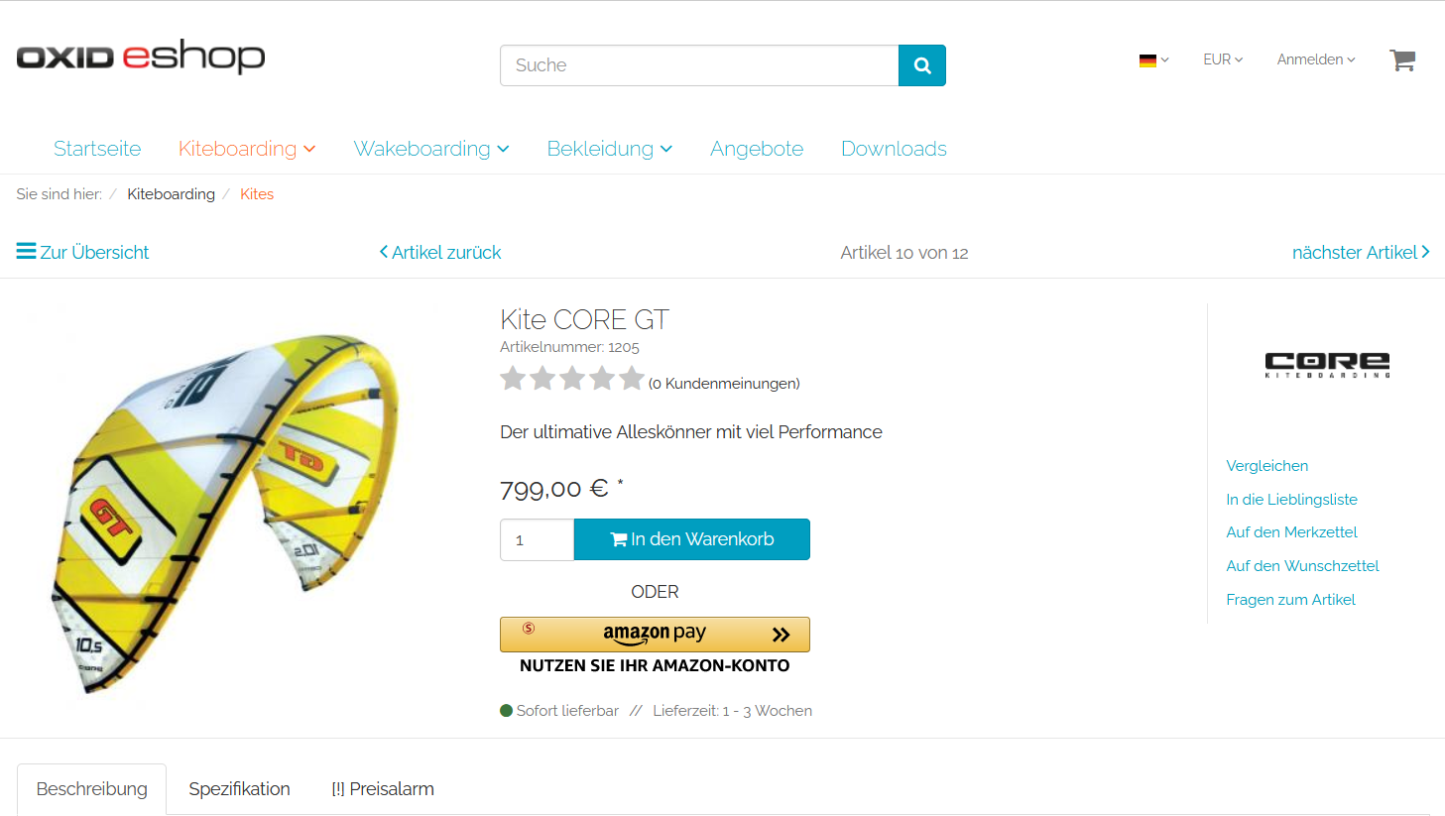Open the Preisalarm tab
The image size is (1445, 816).
tap(383, 789)
